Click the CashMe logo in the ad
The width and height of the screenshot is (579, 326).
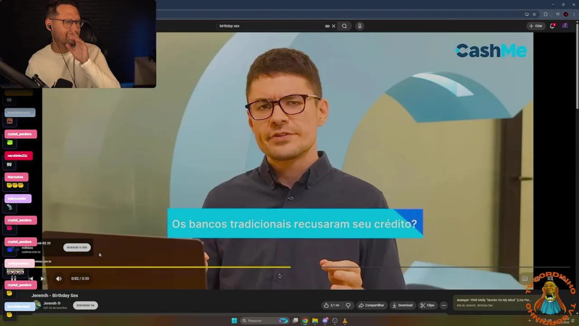pyautogui.click(x=491, y=51)
